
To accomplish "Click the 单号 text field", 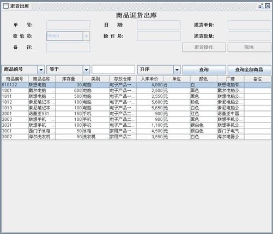I will pyautogui.click(x=68, y=25).
